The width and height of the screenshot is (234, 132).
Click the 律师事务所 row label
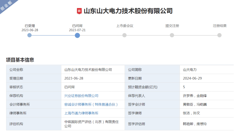[x=18, y=113]
